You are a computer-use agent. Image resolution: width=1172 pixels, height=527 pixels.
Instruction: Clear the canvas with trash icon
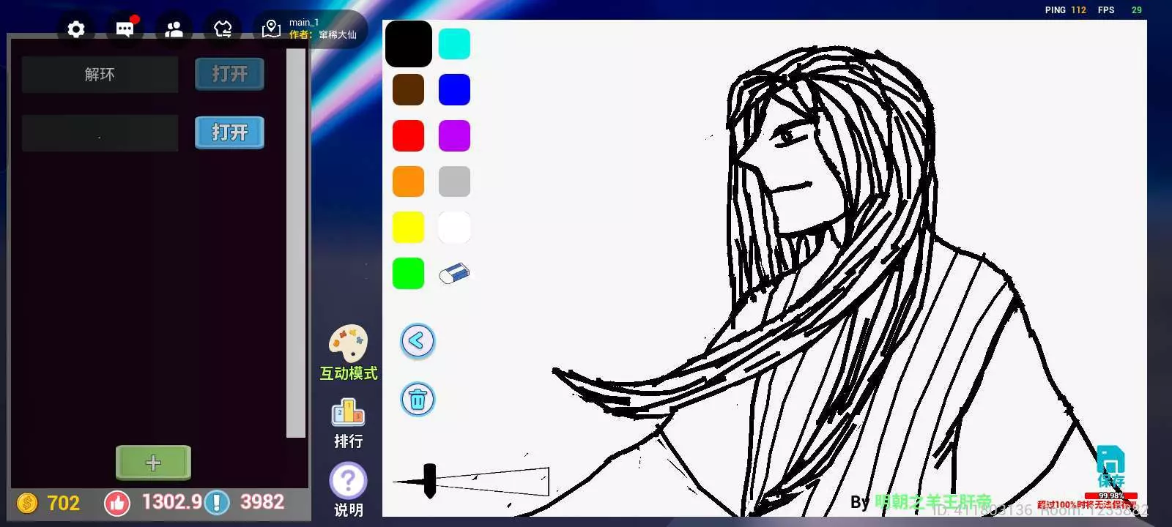click(418, 400)
